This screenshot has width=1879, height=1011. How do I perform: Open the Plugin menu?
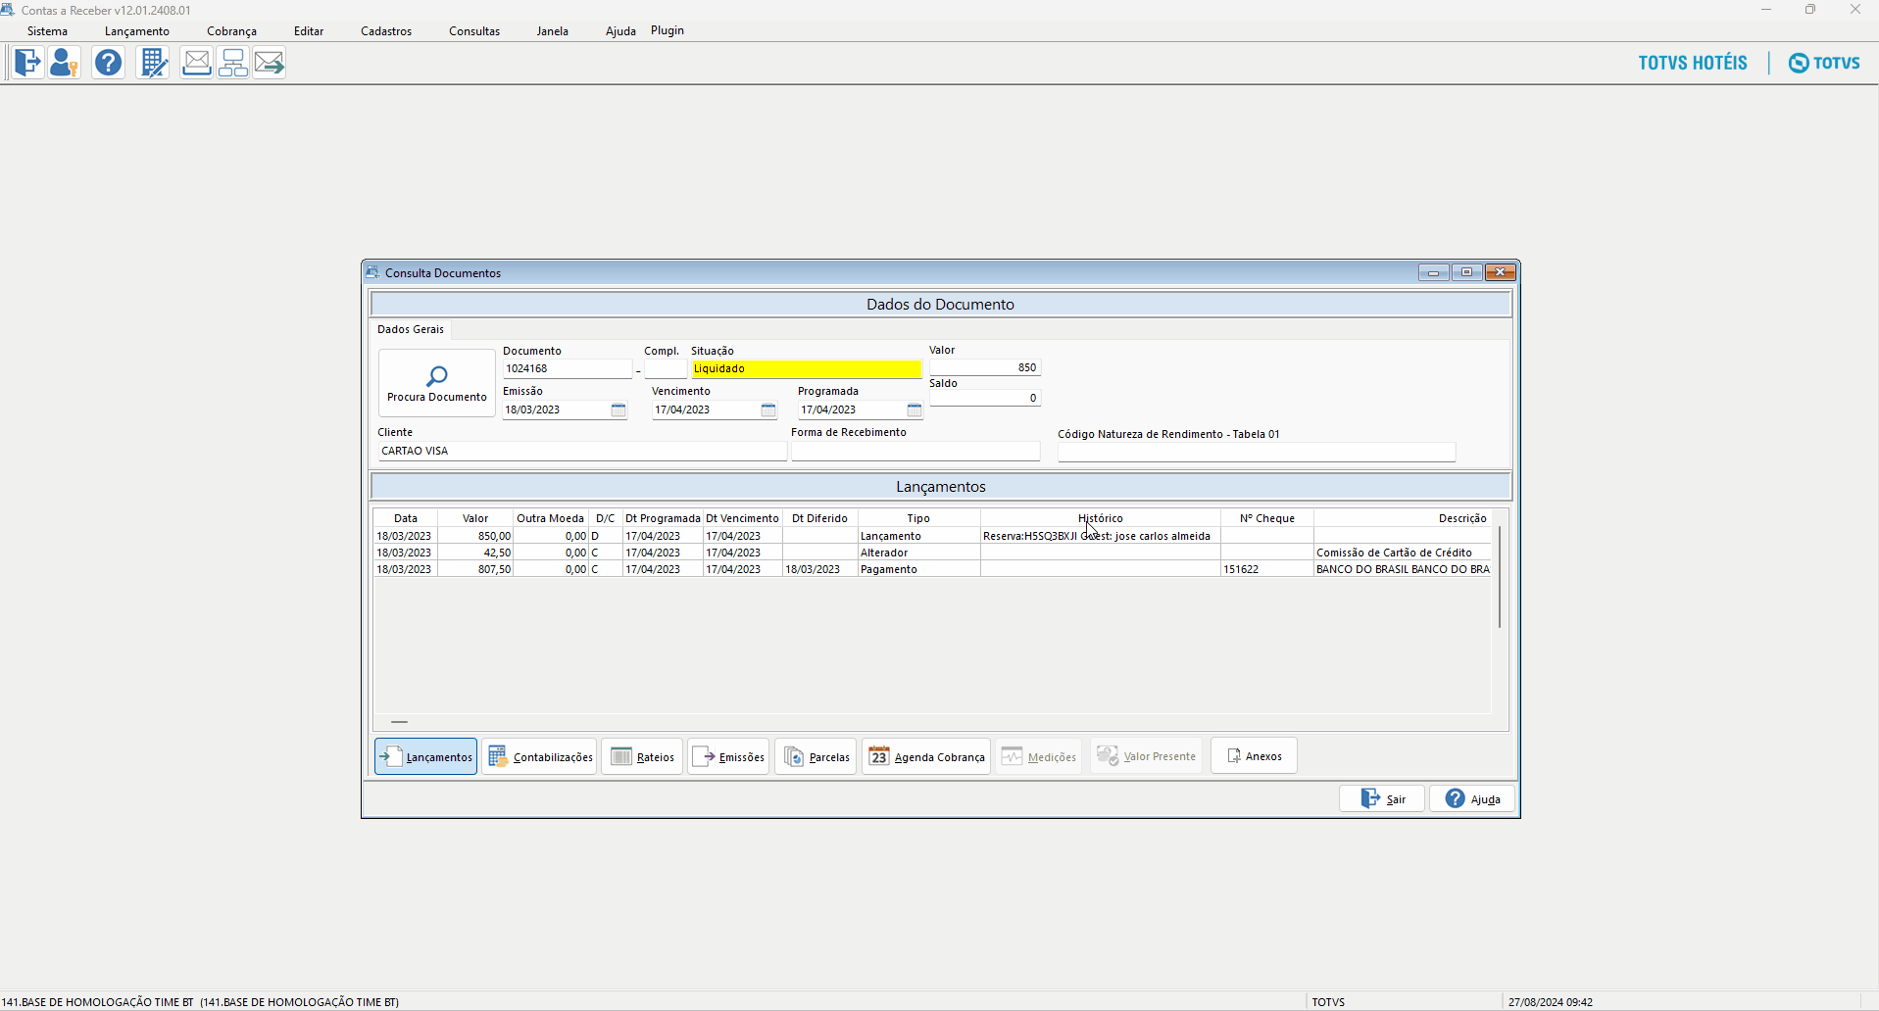coord(668,30)
